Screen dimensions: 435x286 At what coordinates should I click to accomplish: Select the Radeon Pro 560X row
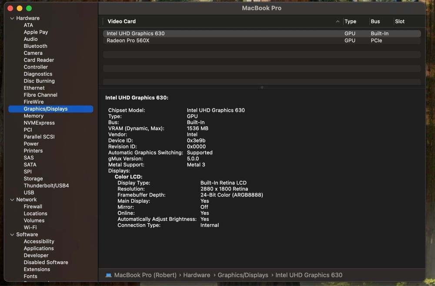[262, 40]
